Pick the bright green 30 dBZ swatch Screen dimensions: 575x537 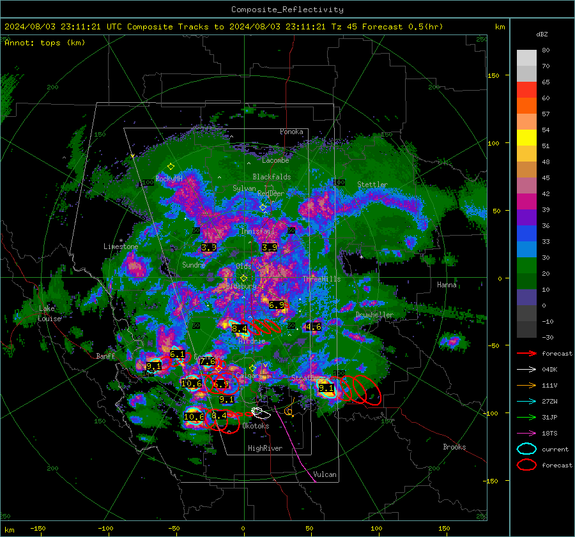[x=526, y=266]
